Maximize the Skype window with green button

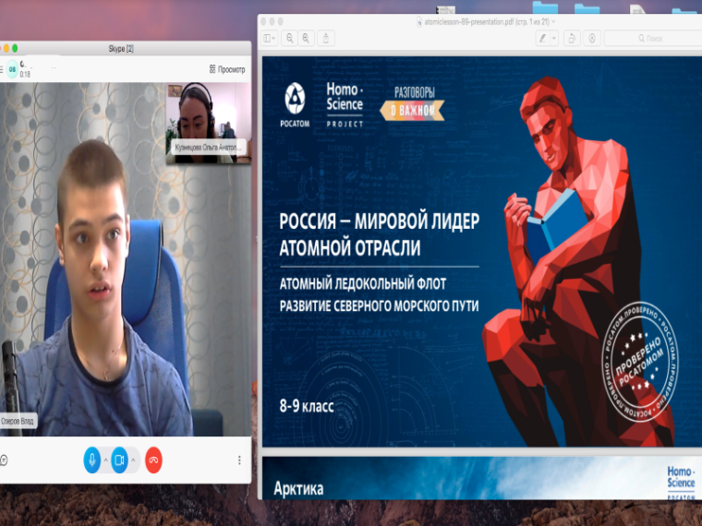click(x=15, y=48)
